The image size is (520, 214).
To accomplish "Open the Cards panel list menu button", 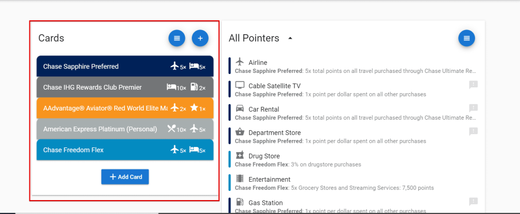I will pos(177,38).
